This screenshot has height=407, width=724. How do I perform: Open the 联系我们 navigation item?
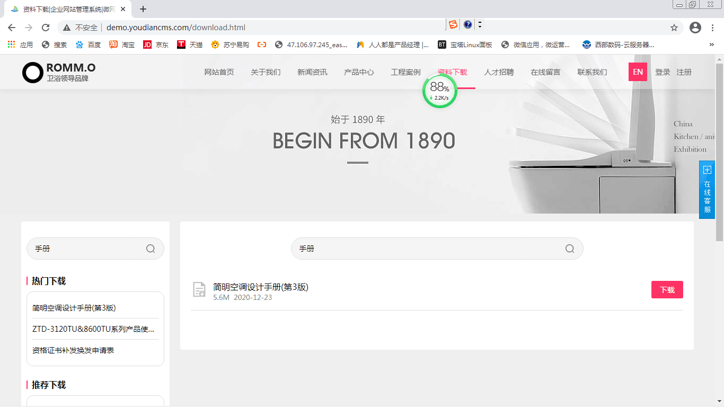click(592, 72)
